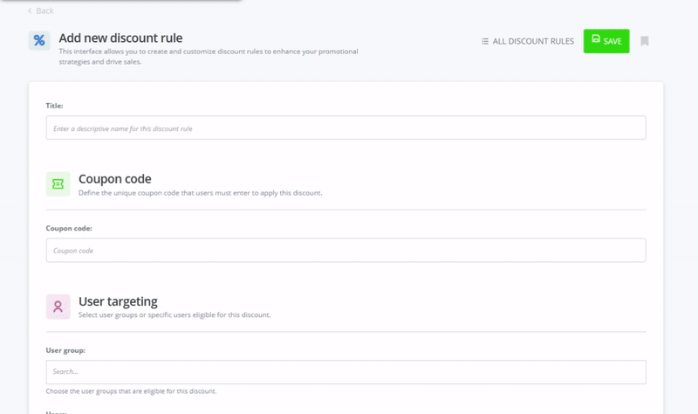Open the User group search box
The image size is (698, 414).
[x=346, y=372]
